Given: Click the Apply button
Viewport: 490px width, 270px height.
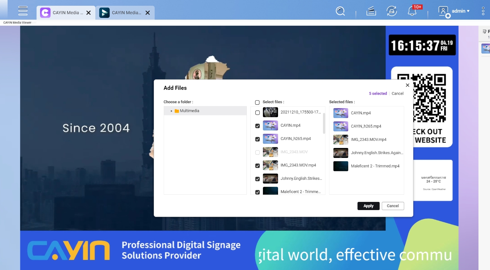Looking at the screenshot, I should point(368,206).
